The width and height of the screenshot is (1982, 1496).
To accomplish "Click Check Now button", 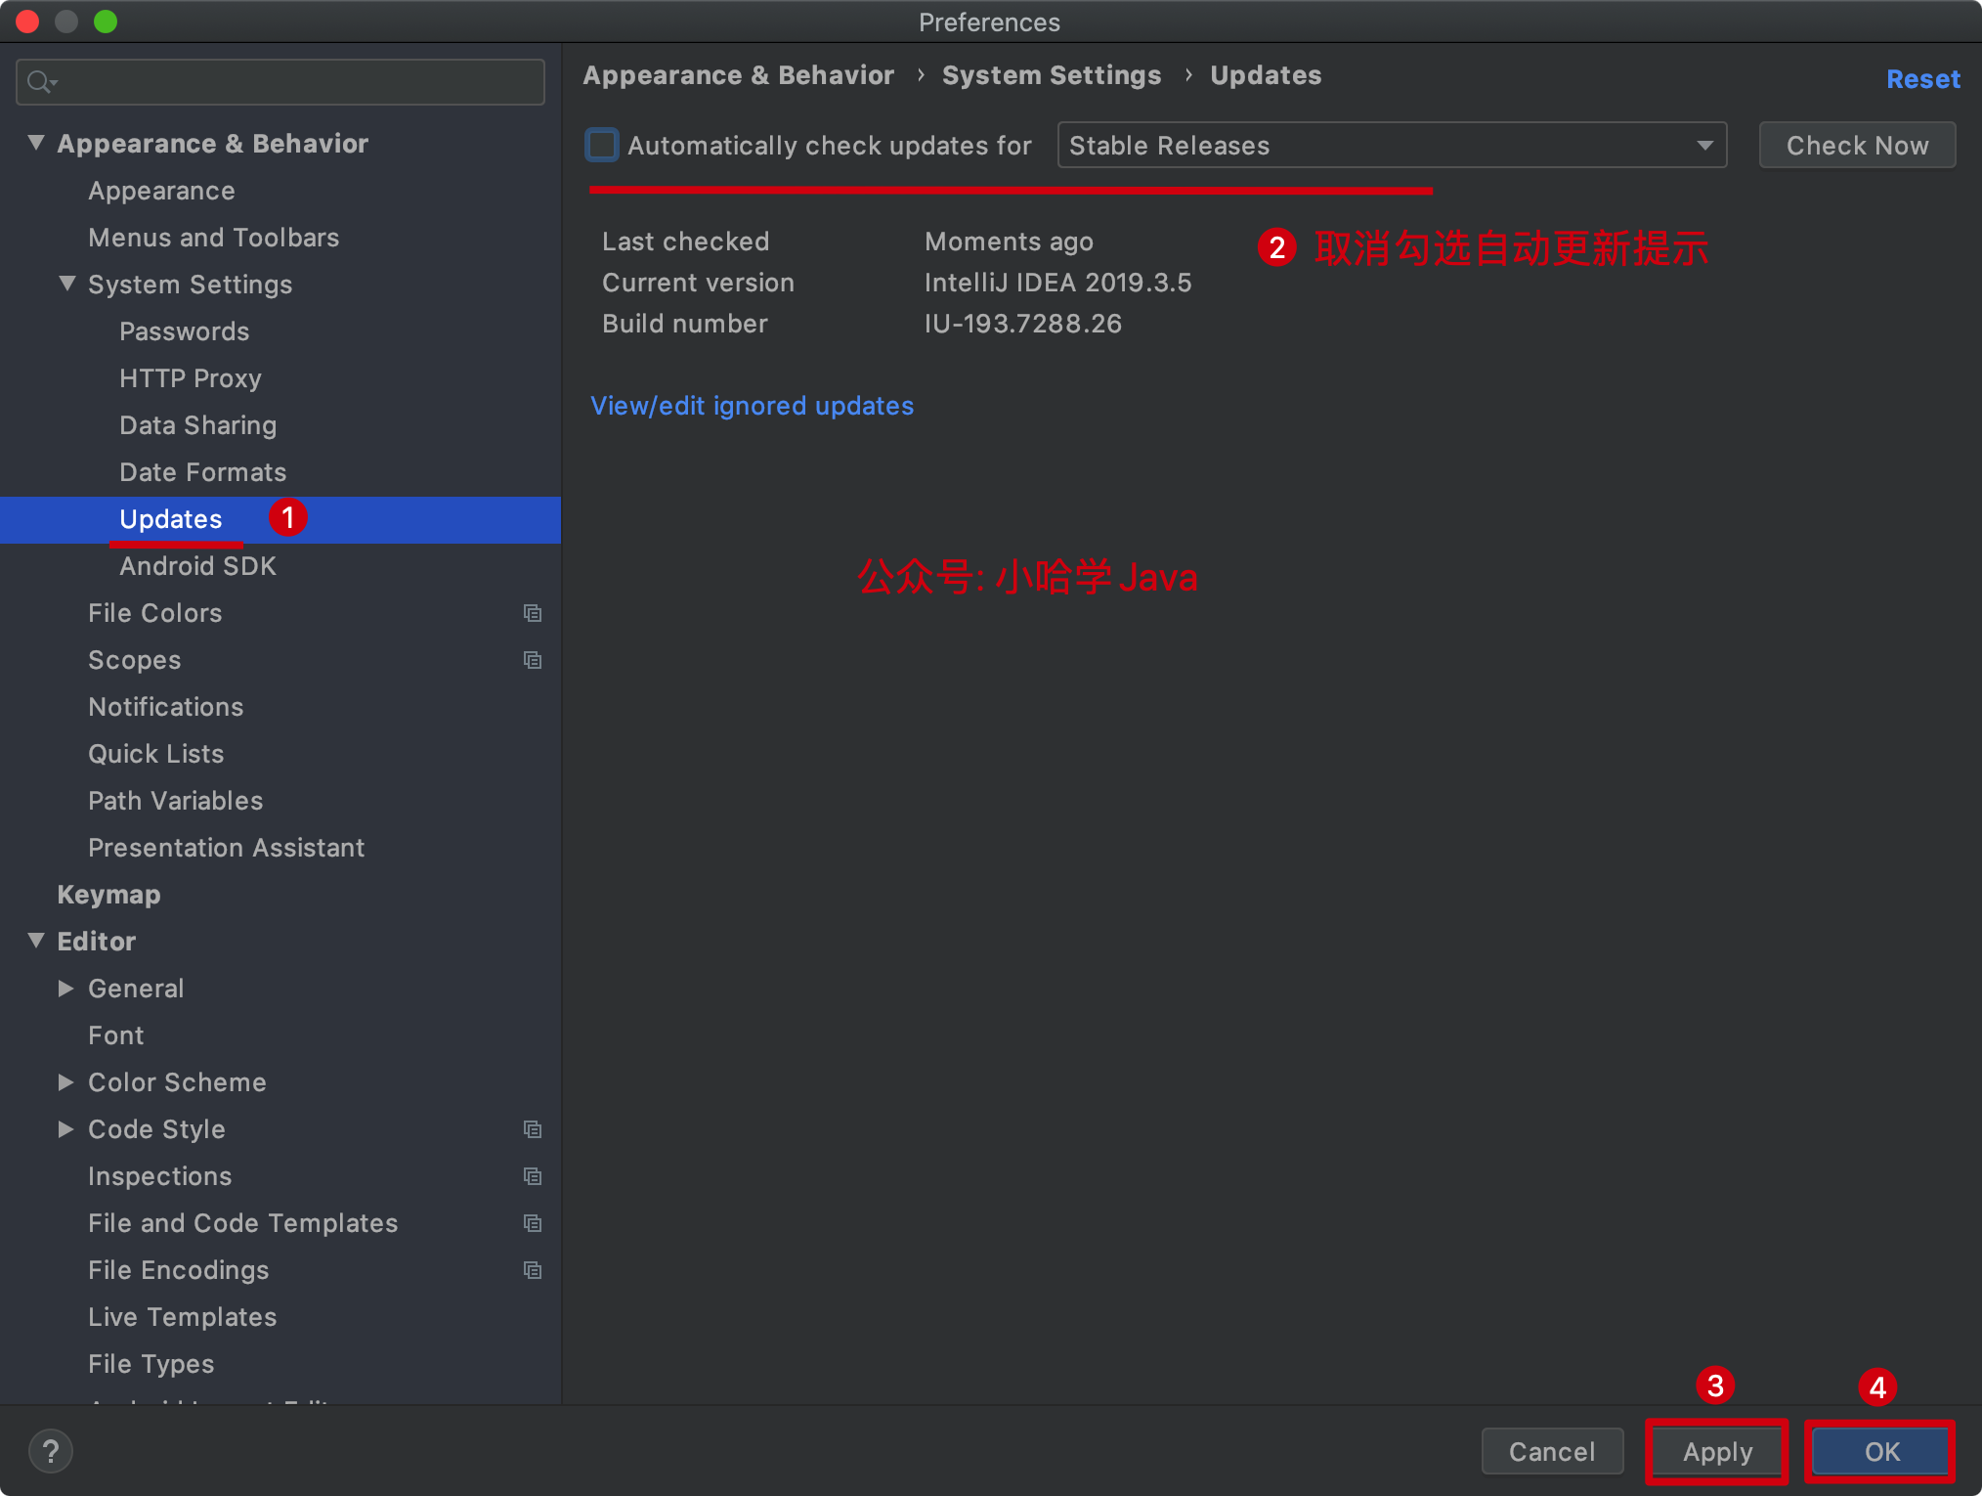I will pyautogui.click(x=1857, y=145).
